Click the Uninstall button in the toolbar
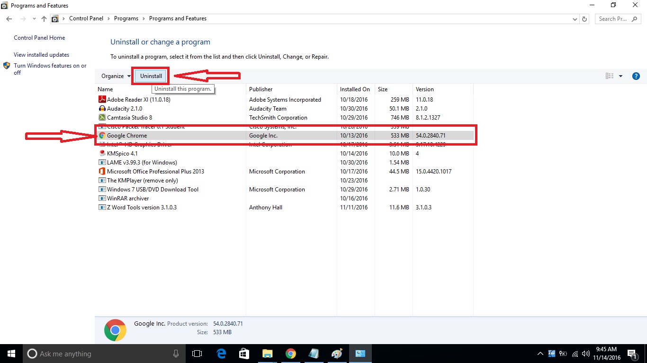 [151, 76]
